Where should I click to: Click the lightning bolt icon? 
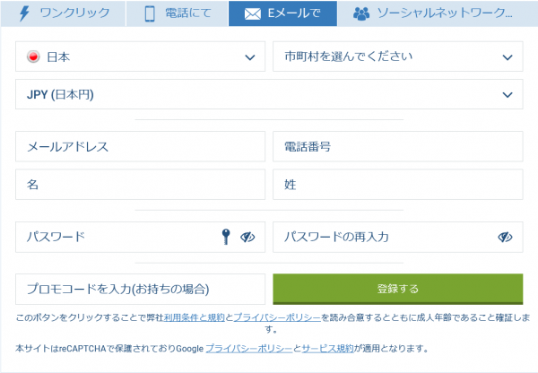(24, 13)
